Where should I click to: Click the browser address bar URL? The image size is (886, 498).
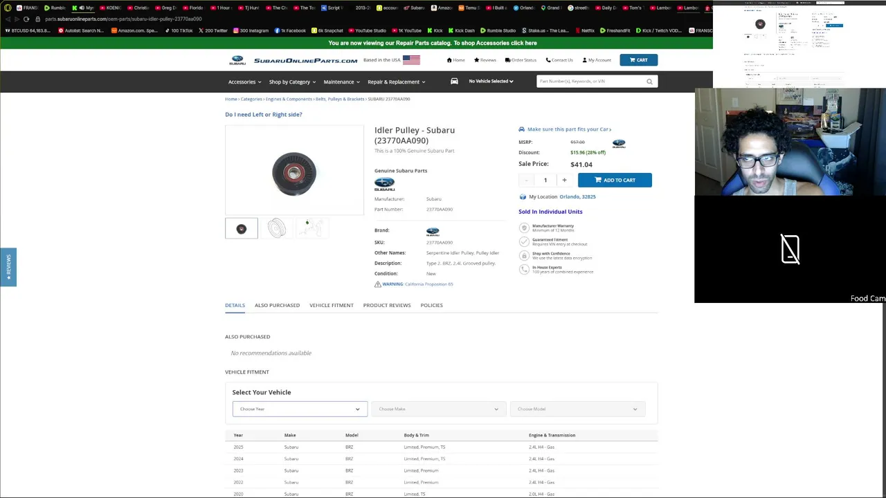123,19
